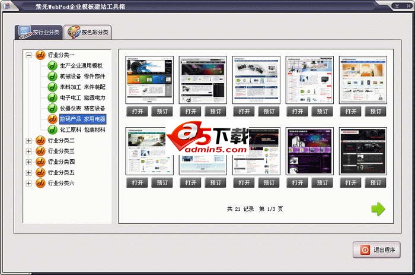Click the orange icon beside 行业分类二

40,140
